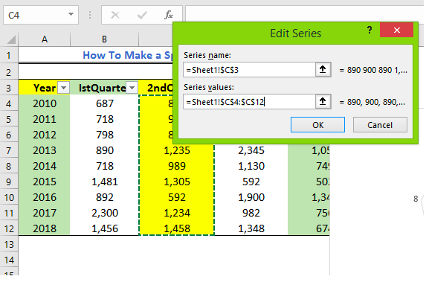Select cell with year 2017
The height and width of the screenshot is (282, 426).
tap(45, 213)
